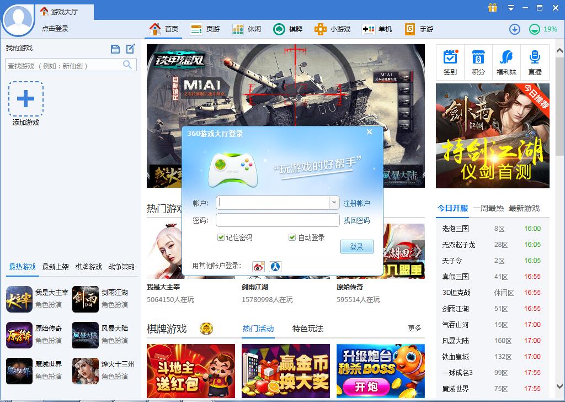This screenshot has width=565, height=402.
Task: Select the 一周最热 tab
Action: [x=488, y=208]
